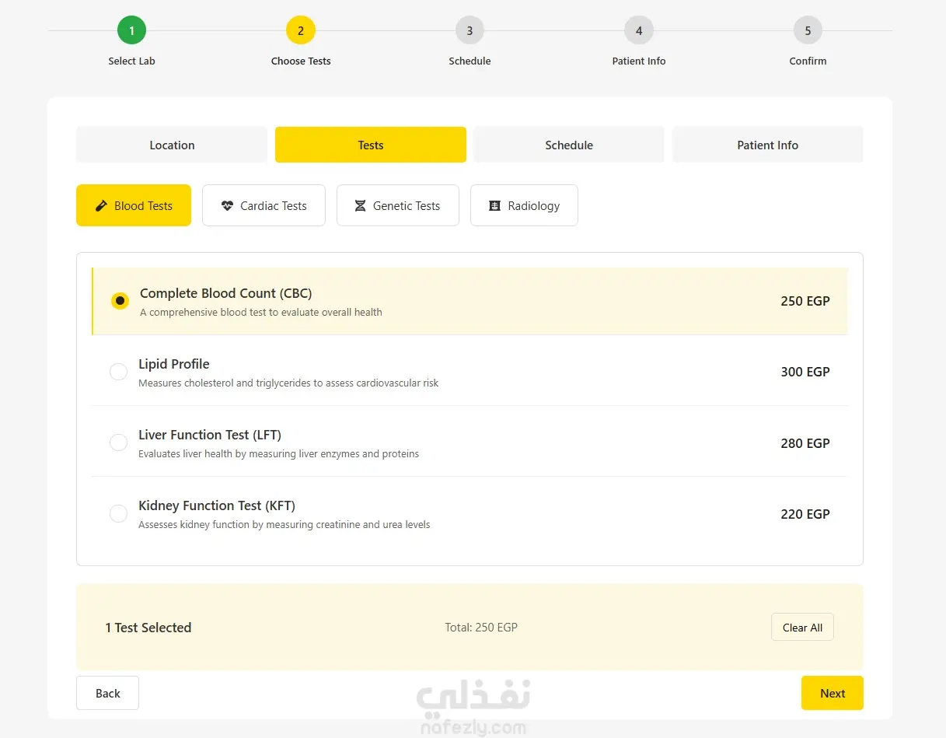Click step 5 Confirm circle
Screen dimensions: 946x738
808,31
